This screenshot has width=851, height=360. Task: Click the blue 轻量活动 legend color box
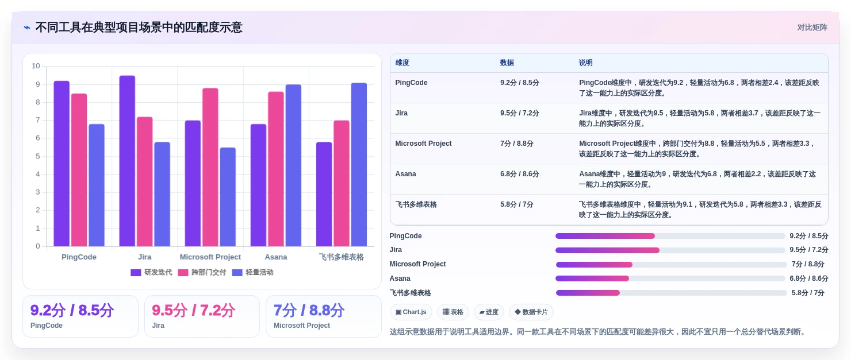click(x=237, y=273)
